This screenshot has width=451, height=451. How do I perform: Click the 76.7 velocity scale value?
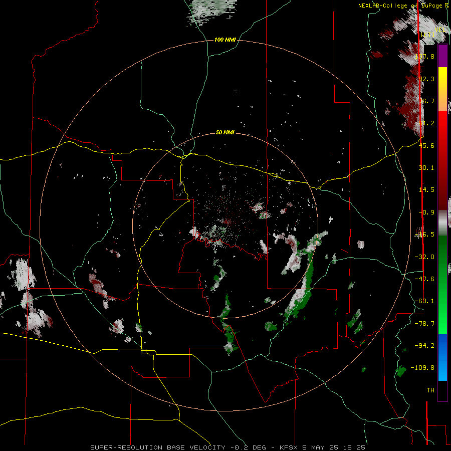tap(426, 101)
